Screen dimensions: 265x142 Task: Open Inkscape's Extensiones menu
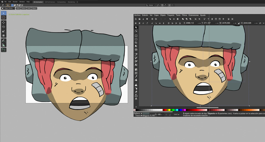coord(194,15)
